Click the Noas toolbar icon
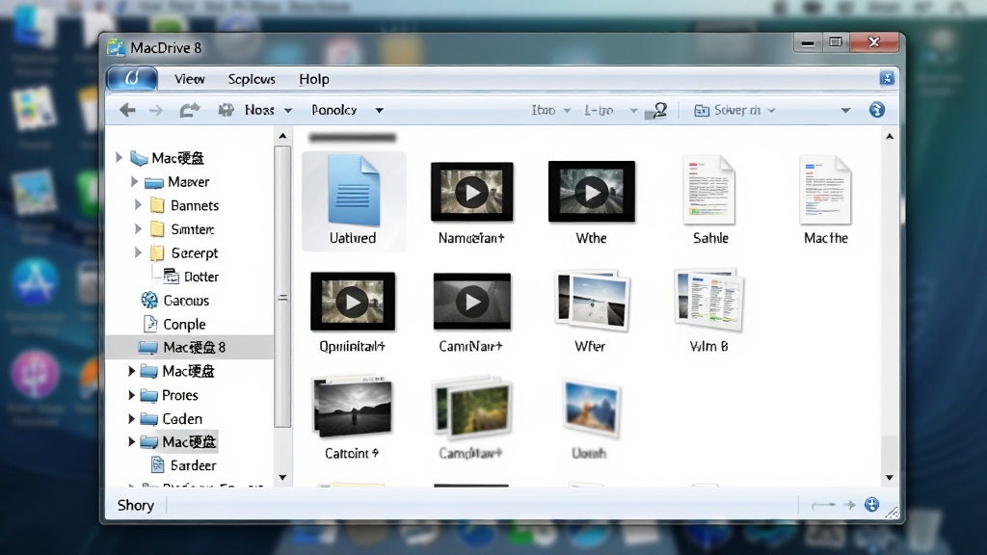The image size is (987, 555). coord(226,110)
